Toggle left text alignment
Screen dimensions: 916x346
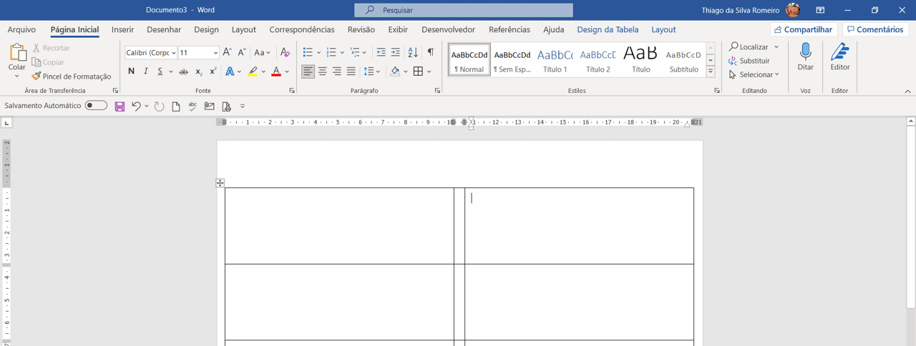308,71
